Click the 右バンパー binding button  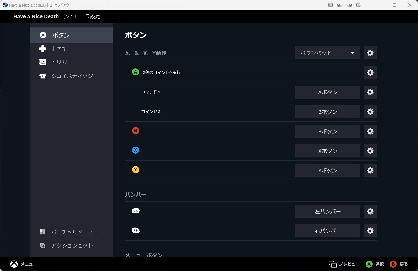click(x=327, y=231)
